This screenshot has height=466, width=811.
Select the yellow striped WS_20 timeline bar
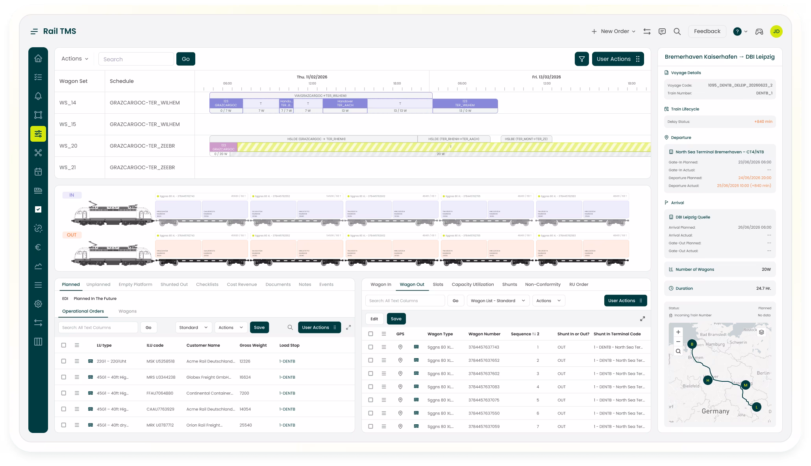point(444,147)
